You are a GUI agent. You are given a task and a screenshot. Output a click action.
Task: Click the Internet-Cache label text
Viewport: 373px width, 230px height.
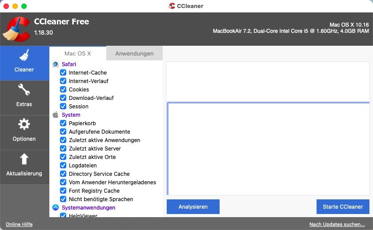88,72
